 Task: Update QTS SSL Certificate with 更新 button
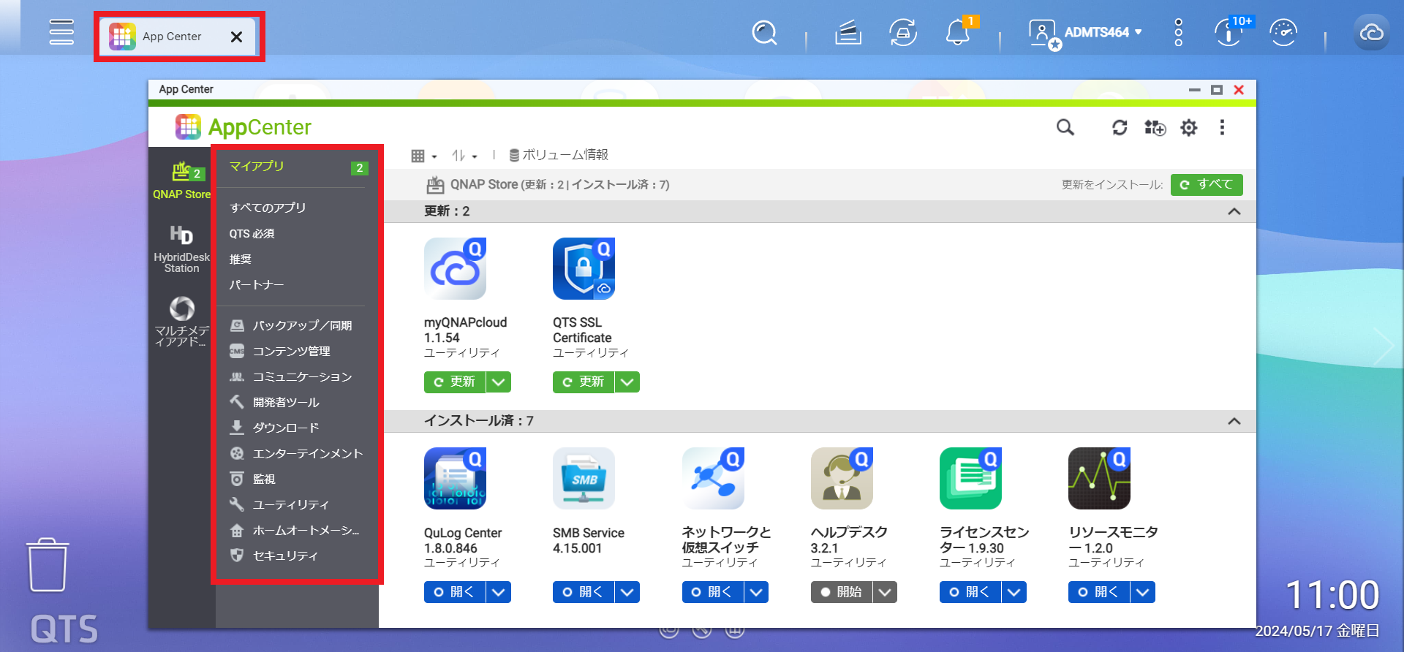pyautogui.click(x=584, y=382)
